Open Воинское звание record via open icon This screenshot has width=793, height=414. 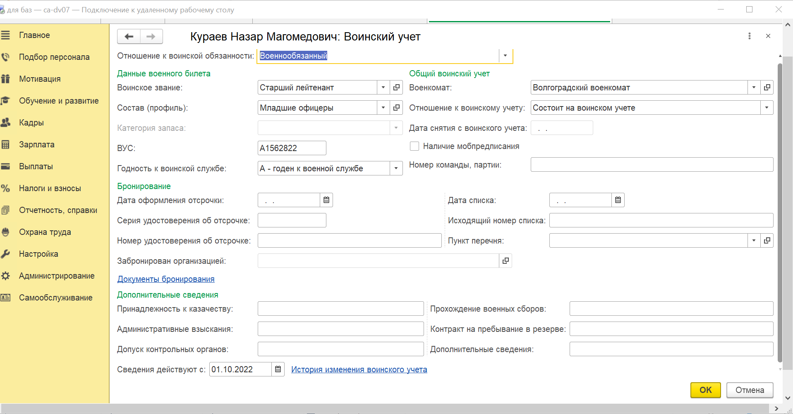click(396, 88)
